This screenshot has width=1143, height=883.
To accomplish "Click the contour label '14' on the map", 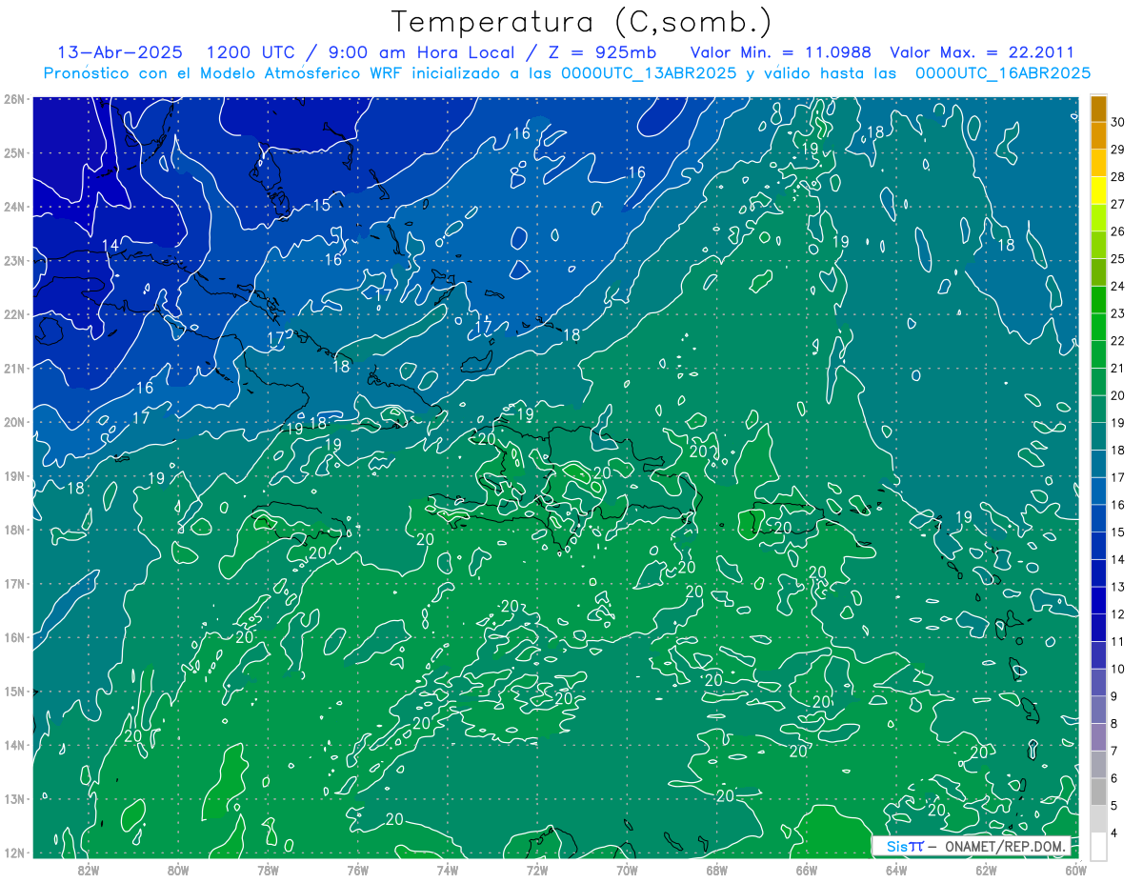I will [x=110, y=246].
